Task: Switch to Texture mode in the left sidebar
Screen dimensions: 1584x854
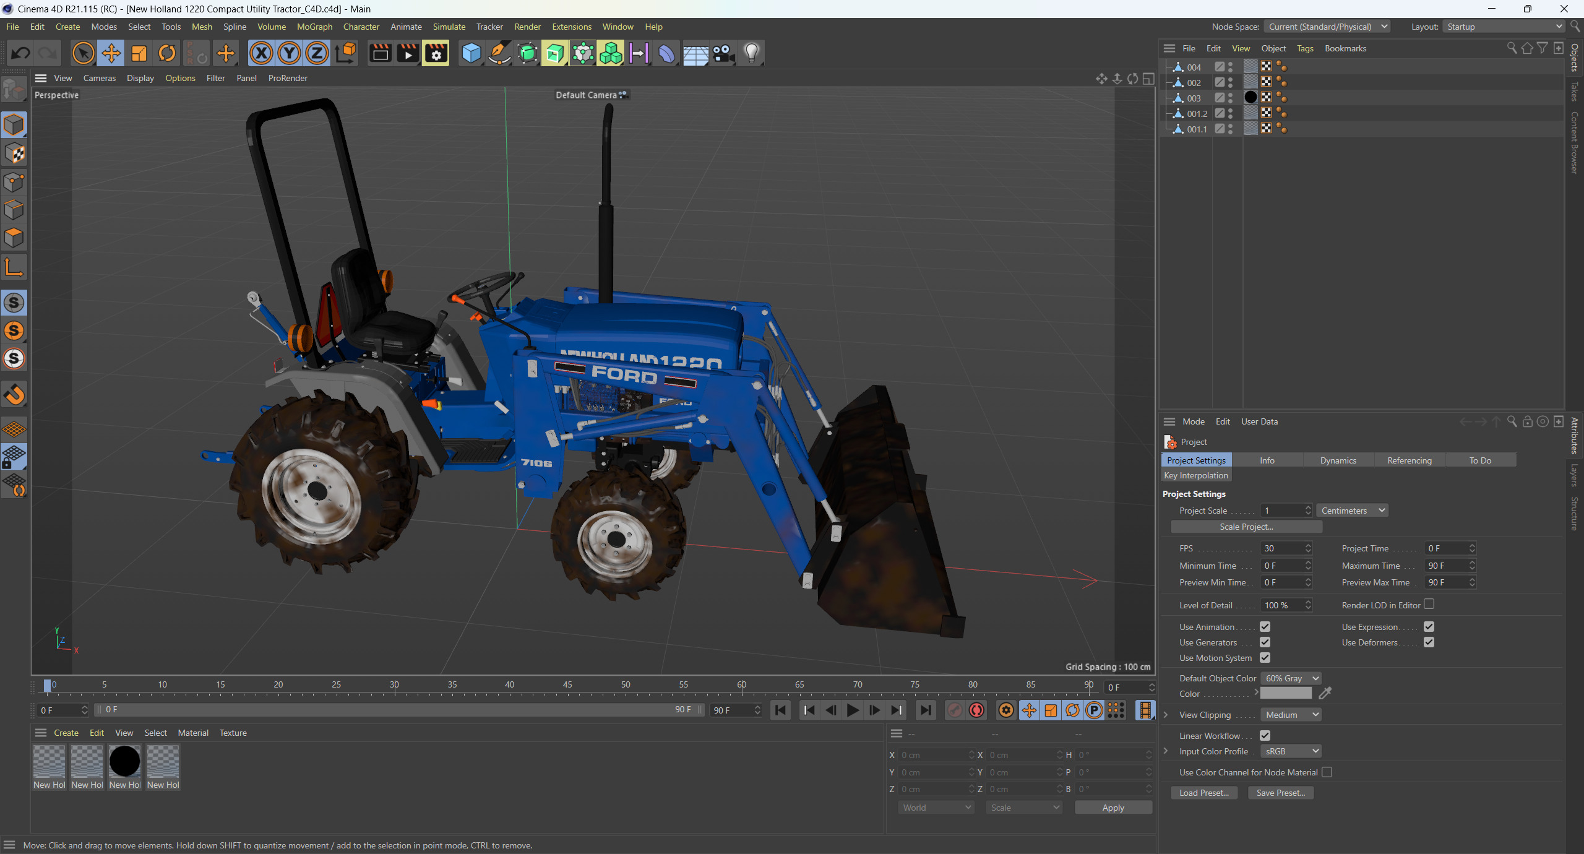Action: coord(14,153)
